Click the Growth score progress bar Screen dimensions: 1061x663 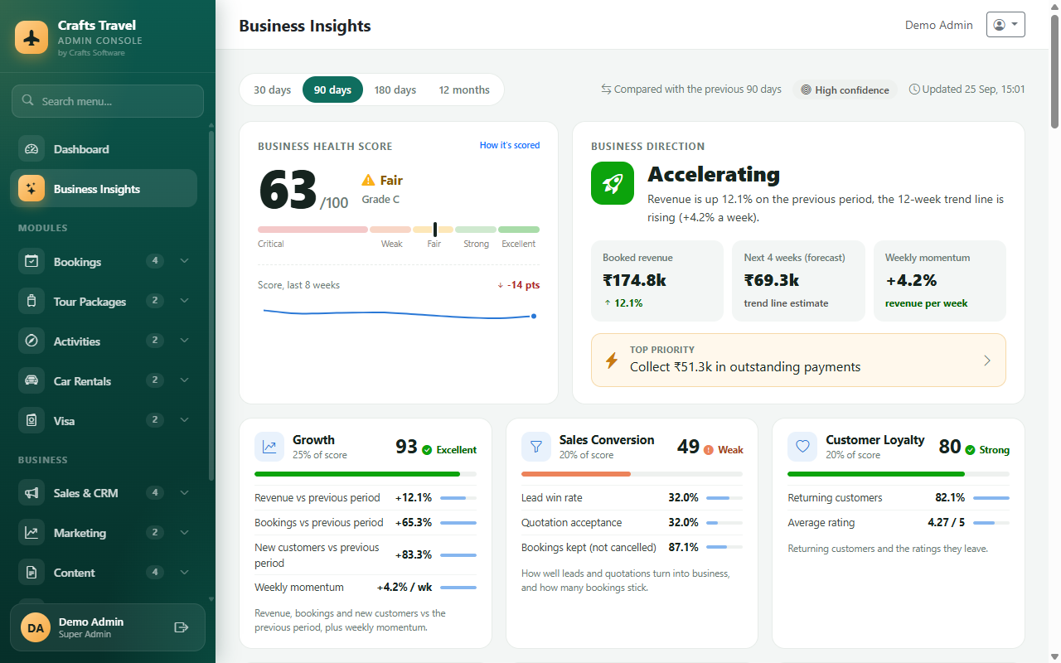click(366, 474)
